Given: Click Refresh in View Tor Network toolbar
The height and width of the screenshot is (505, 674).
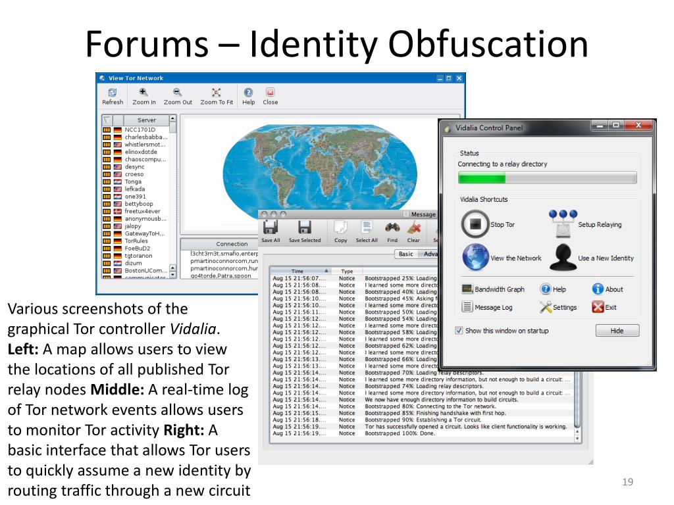Looking at the screenshot, I should [113, 96].
